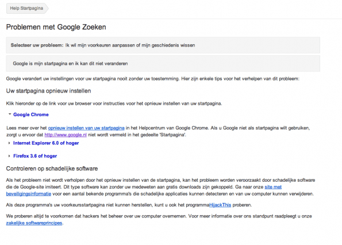
Task: Open the http://www.google.nl link
Action: click(66, 135)
